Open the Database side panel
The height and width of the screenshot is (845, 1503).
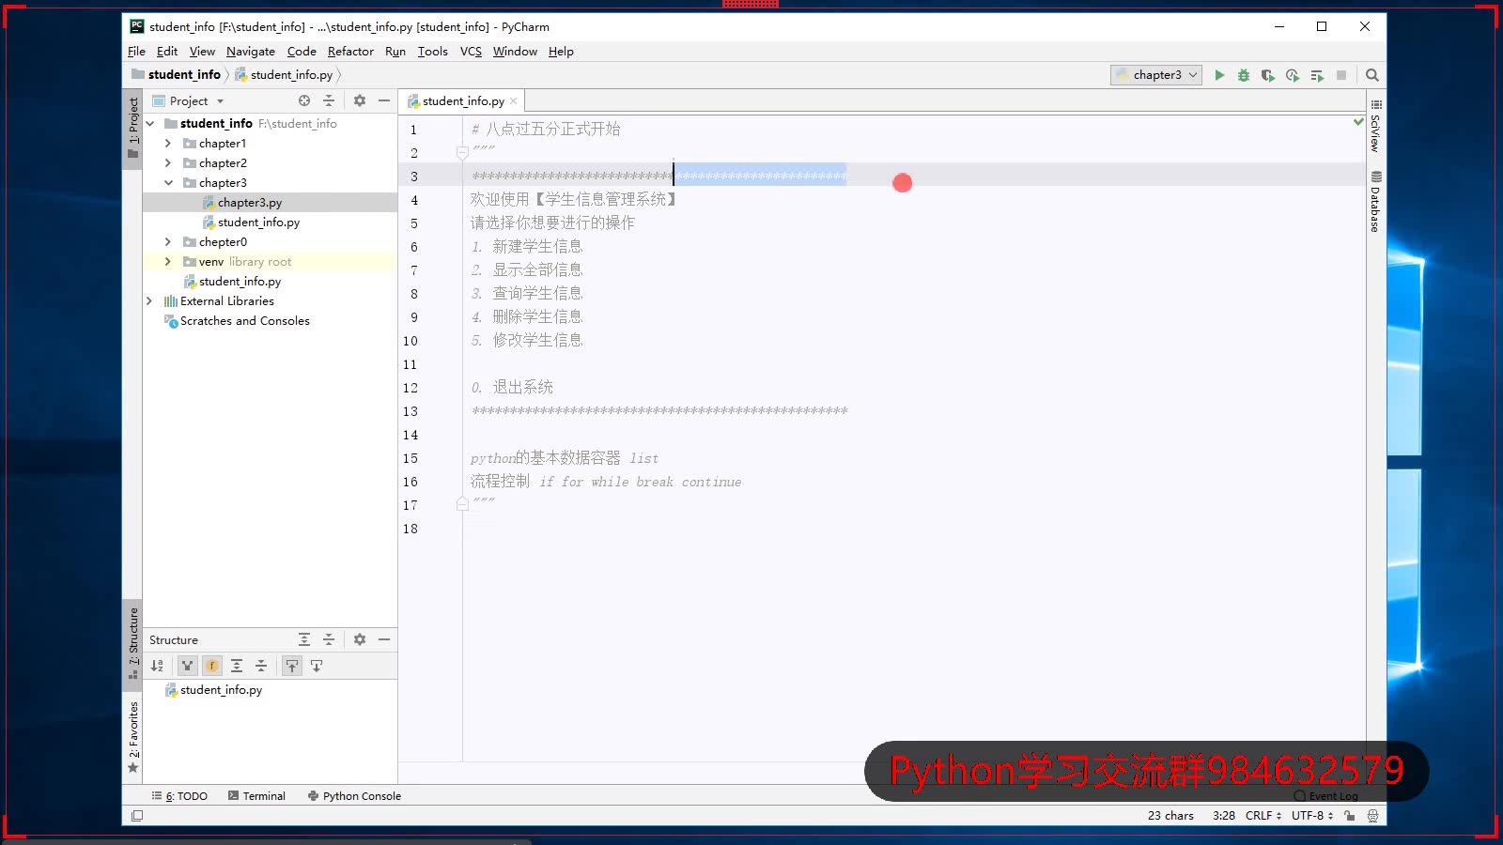1375,202
